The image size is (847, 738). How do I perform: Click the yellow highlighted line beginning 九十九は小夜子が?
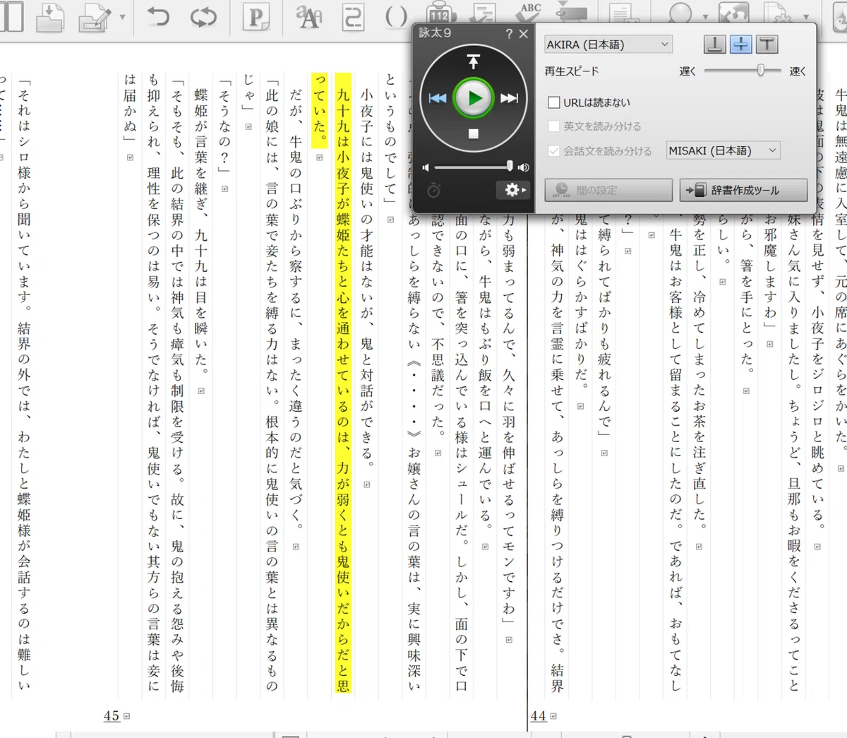[343, 382]
